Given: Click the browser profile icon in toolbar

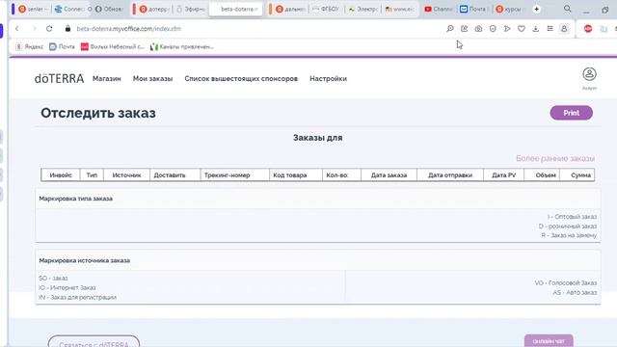Looking at the screenshot, I should [564, 29].
